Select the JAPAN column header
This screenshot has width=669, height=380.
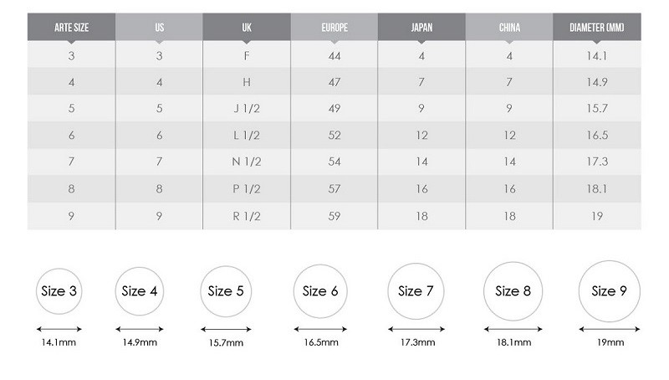(421, 28)
